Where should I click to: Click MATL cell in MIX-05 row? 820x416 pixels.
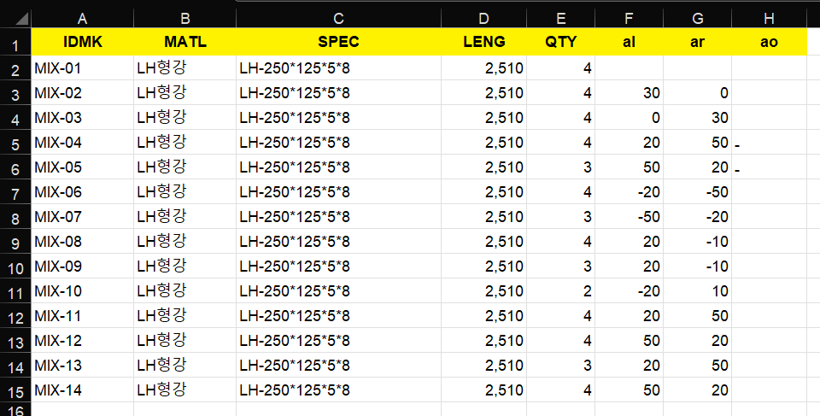(184, 167)
